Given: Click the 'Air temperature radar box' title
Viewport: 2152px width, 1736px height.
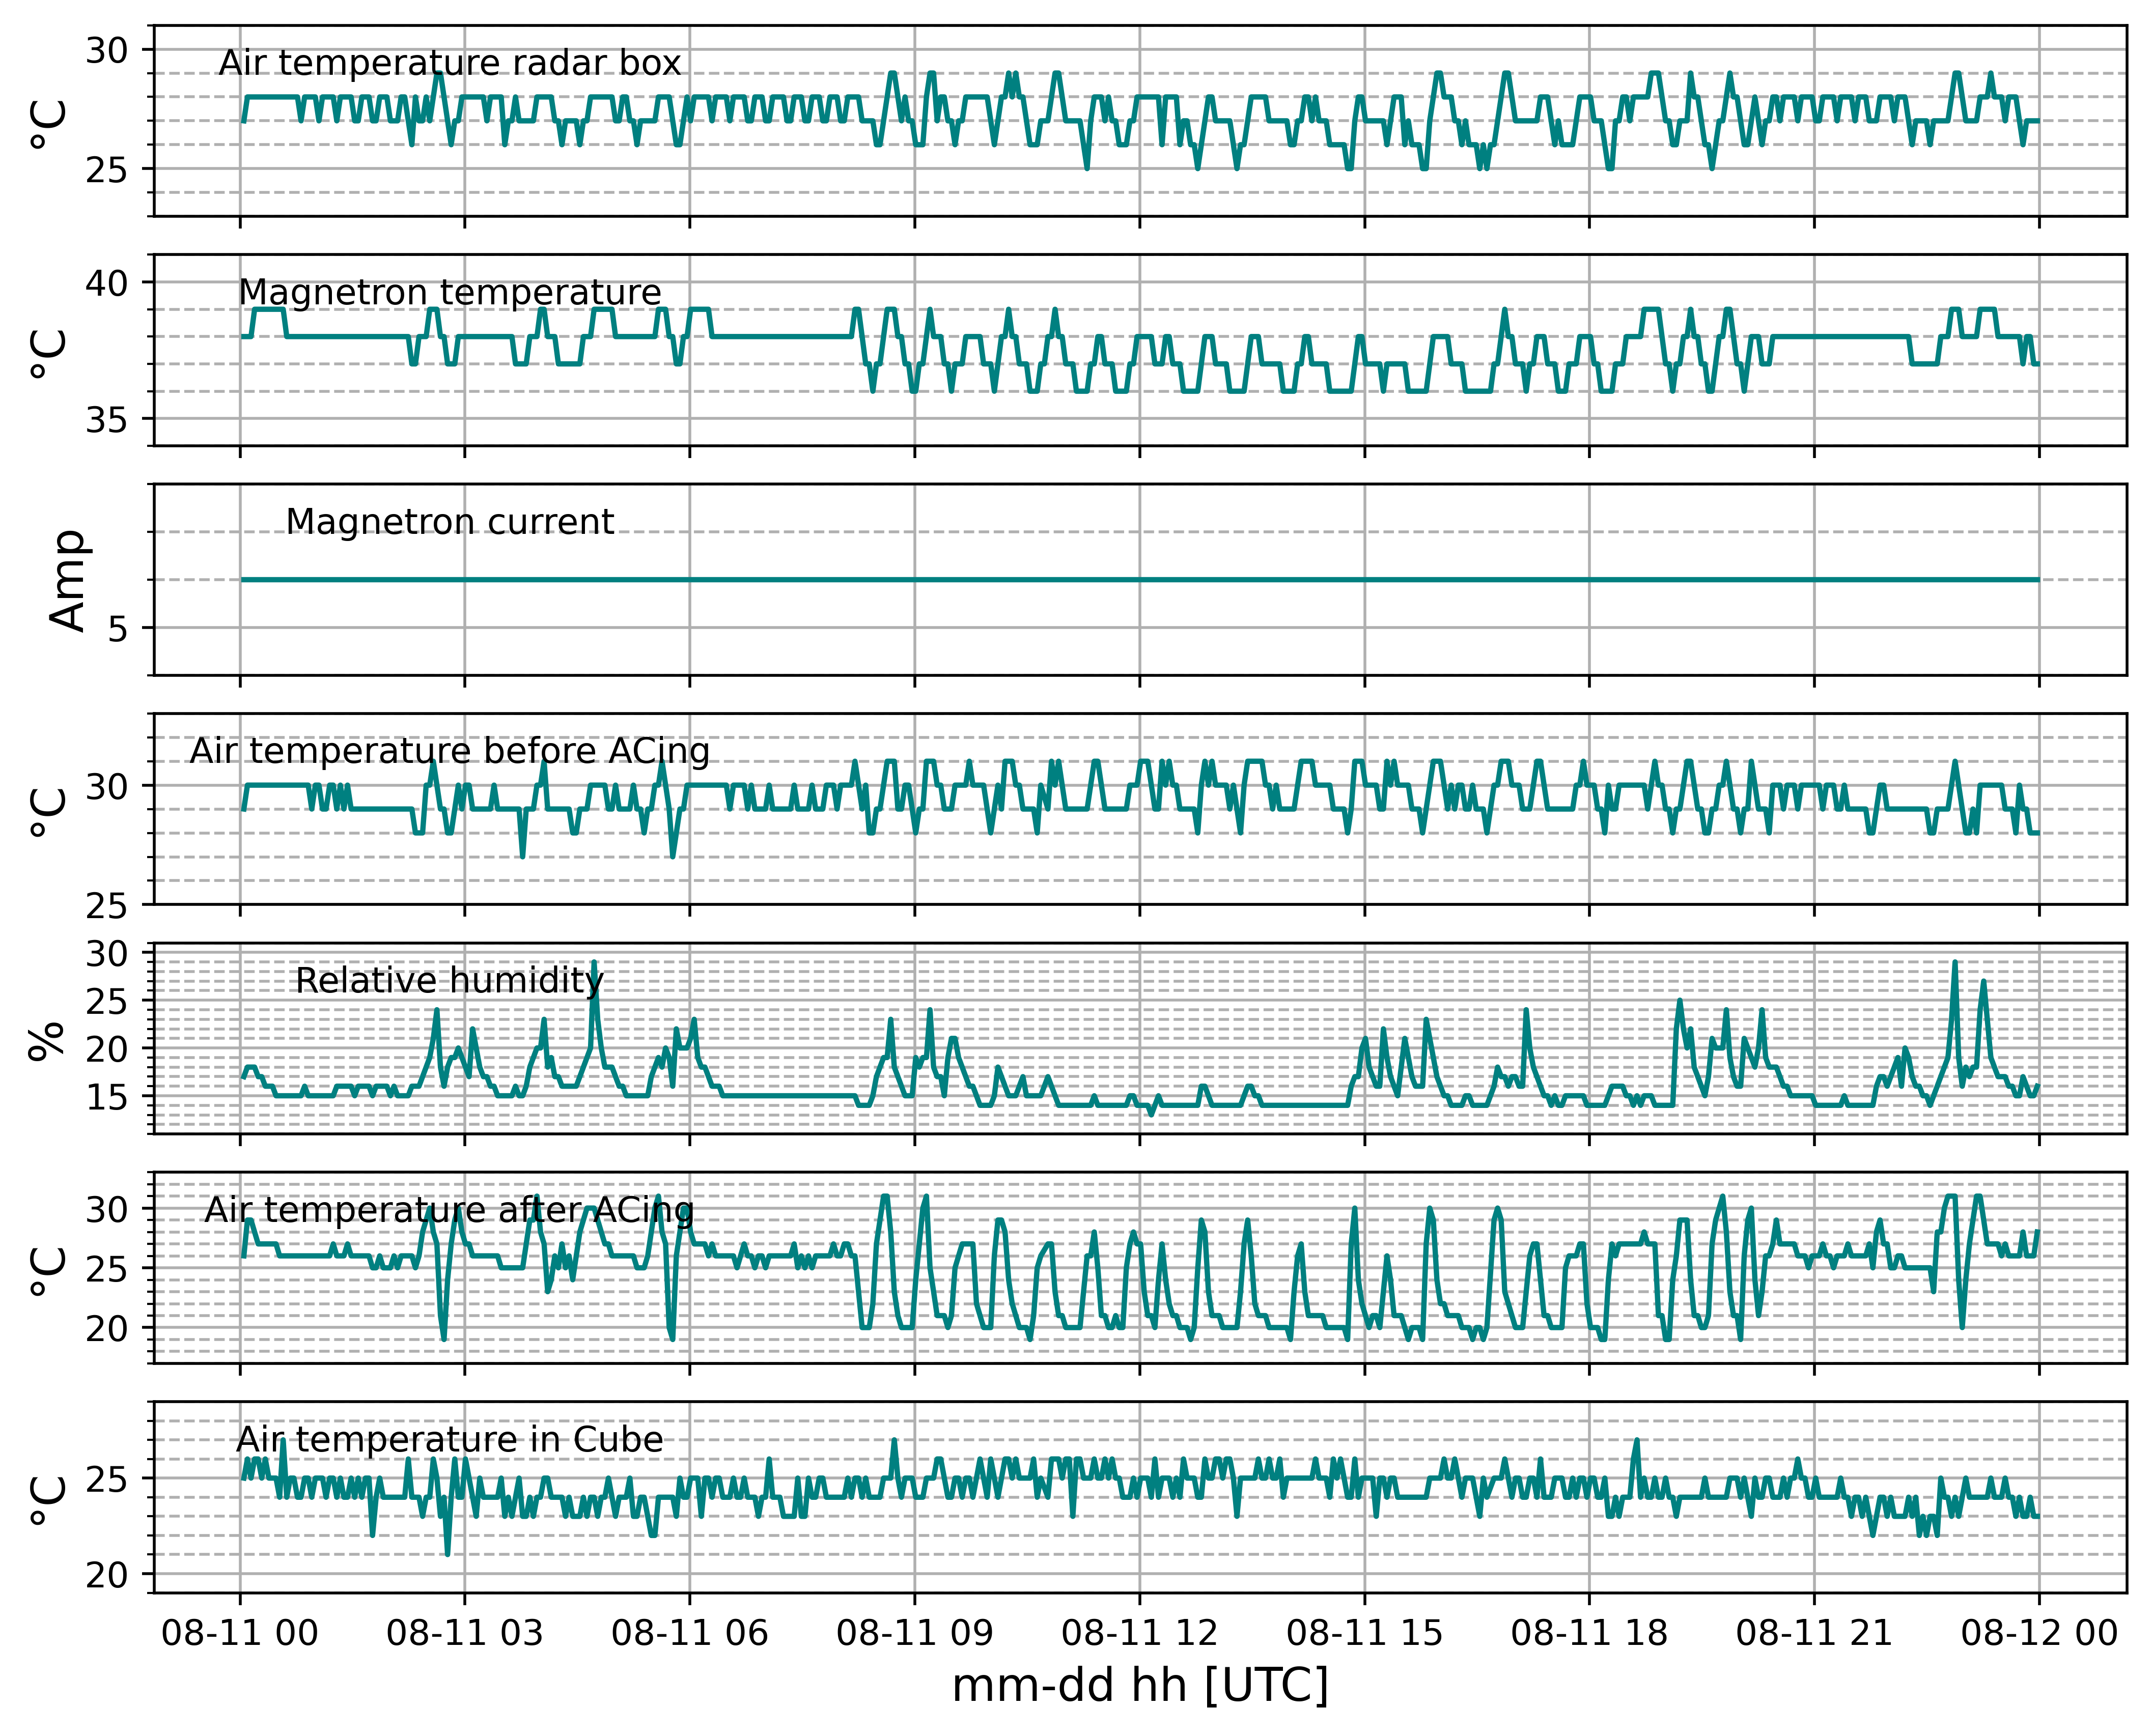Looking at the screenshot, I should [x=449, y=63].
